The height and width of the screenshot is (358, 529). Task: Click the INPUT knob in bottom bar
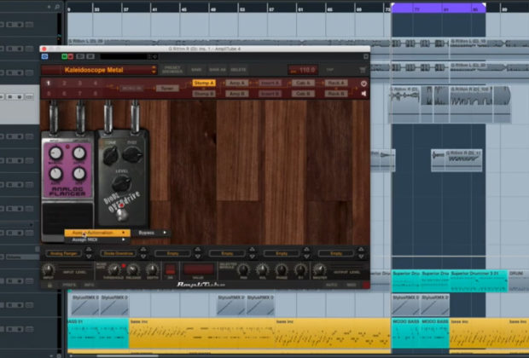49,269
